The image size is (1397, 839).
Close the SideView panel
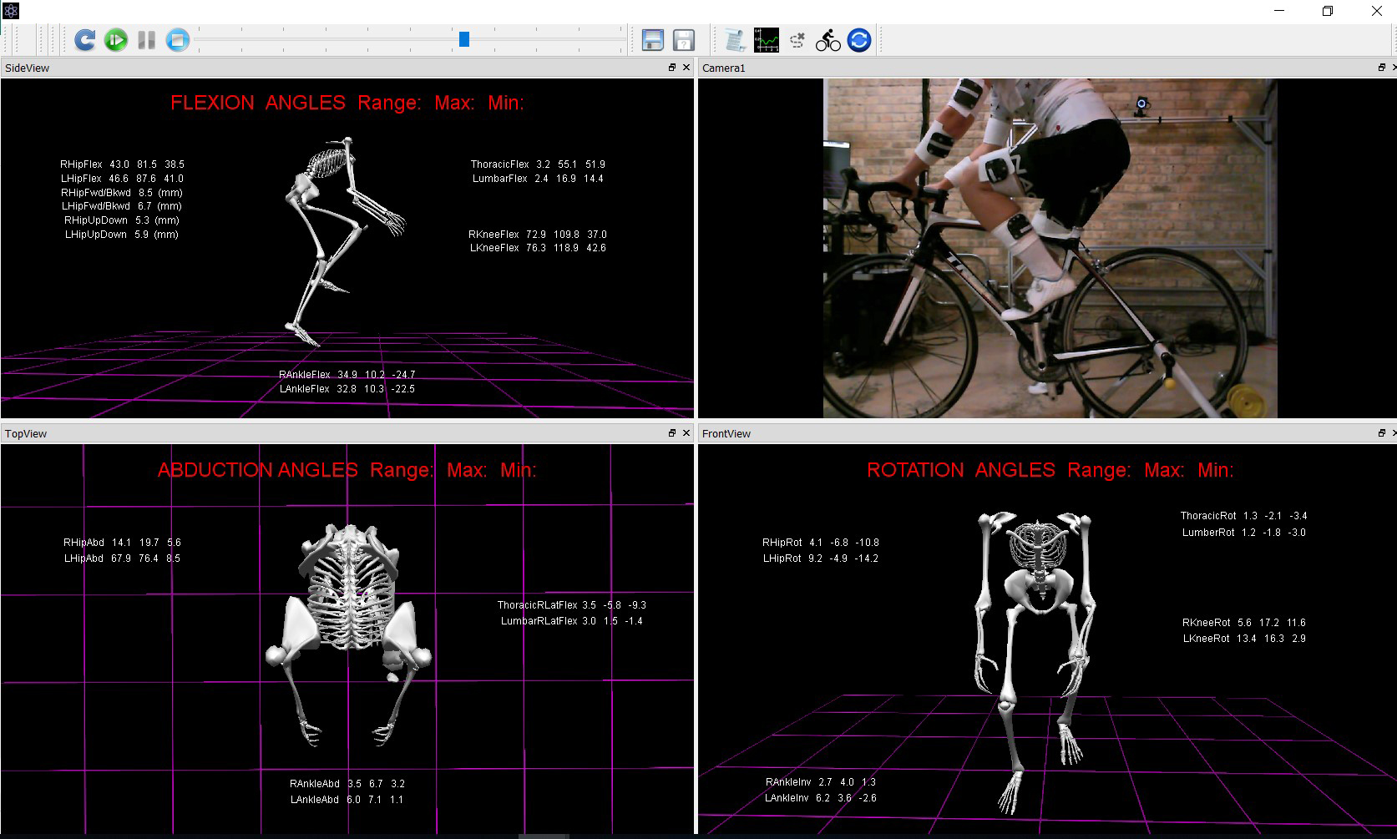click(686, 68)
